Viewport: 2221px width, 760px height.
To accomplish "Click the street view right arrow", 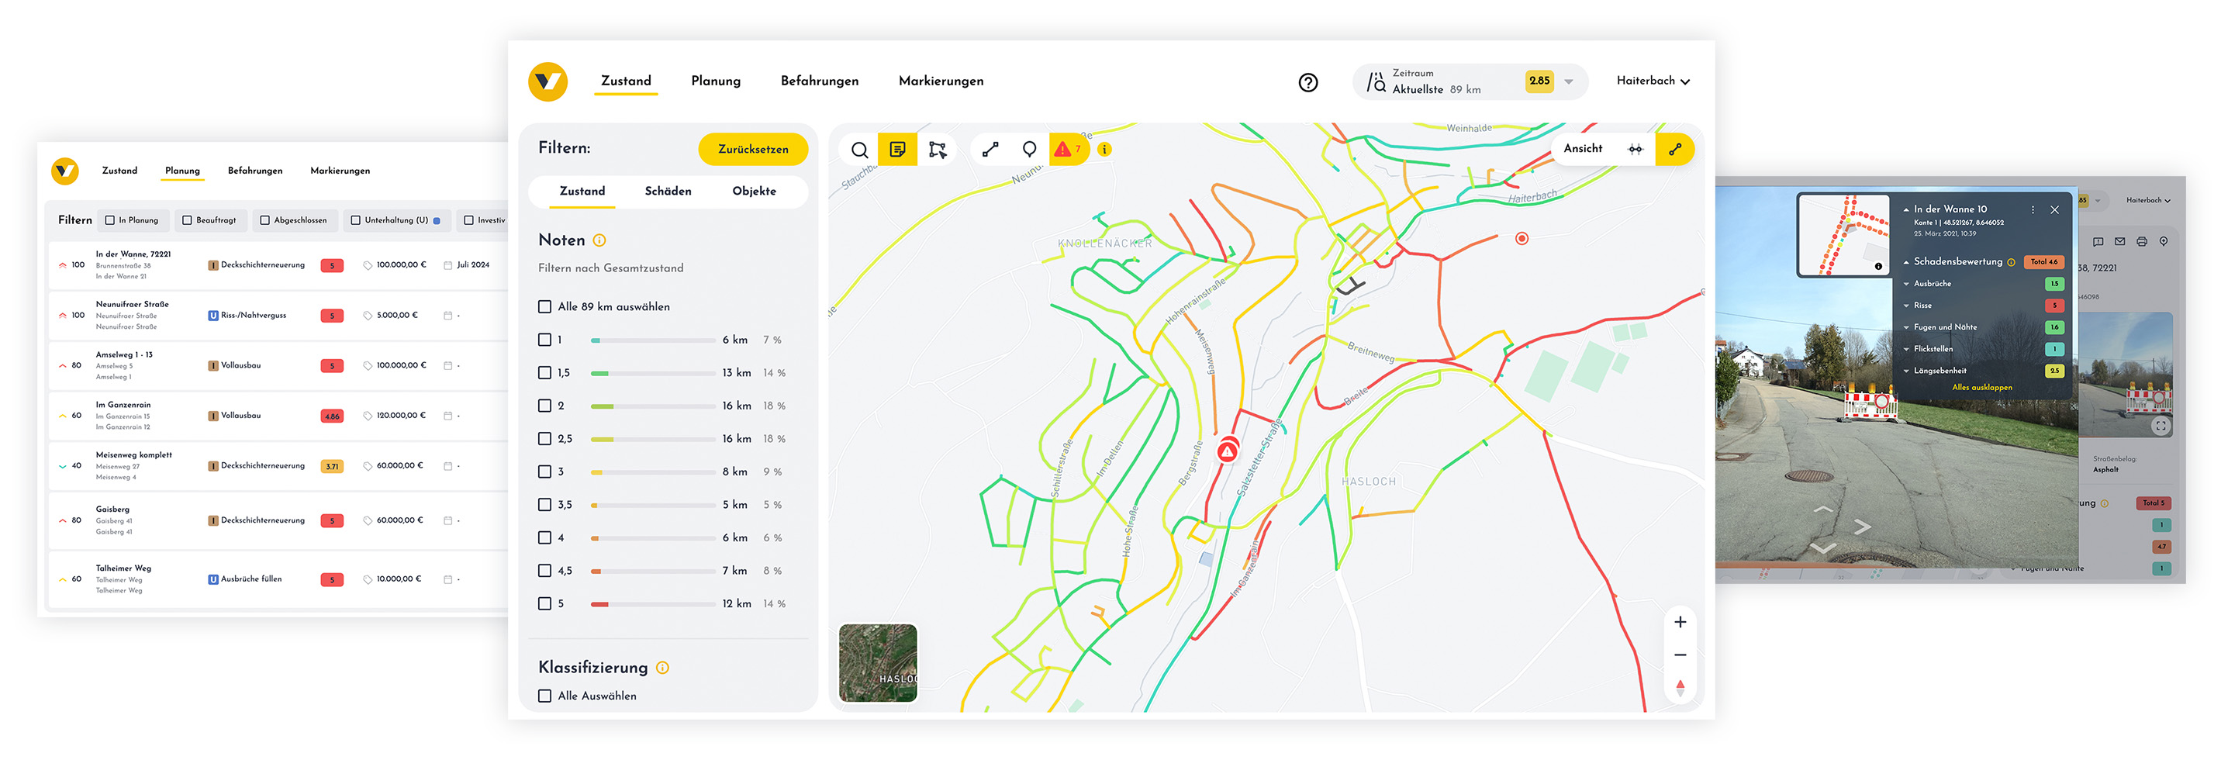I will (x=1862, y=527).
